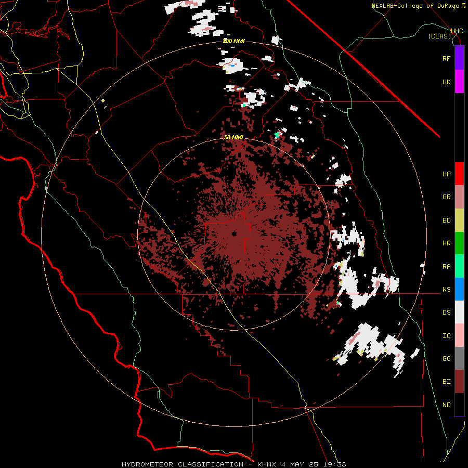Viewport: 468px width, 468px height.
Task: Click the UK legend label
Action: (x=446, y=82)
